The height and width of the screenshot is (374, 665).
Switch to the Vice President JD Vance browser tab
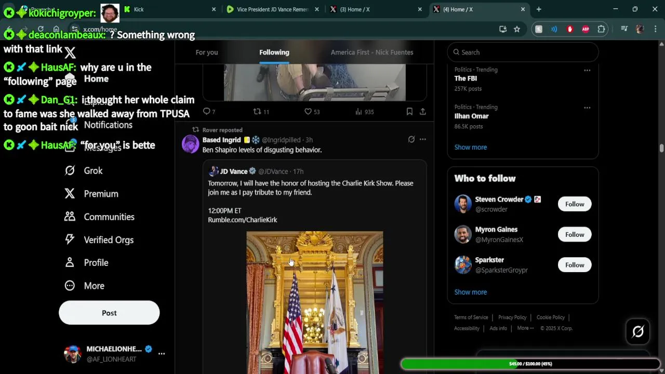click(272, 9)
